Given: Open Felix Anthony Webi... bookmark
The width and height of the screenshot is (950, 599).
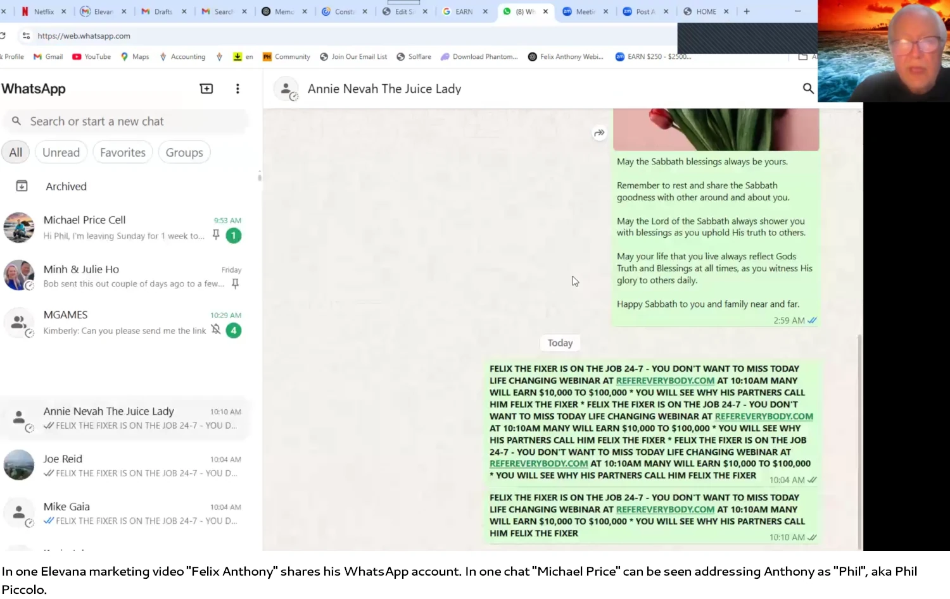Looking at the screenshot, I should pos(566,57).
